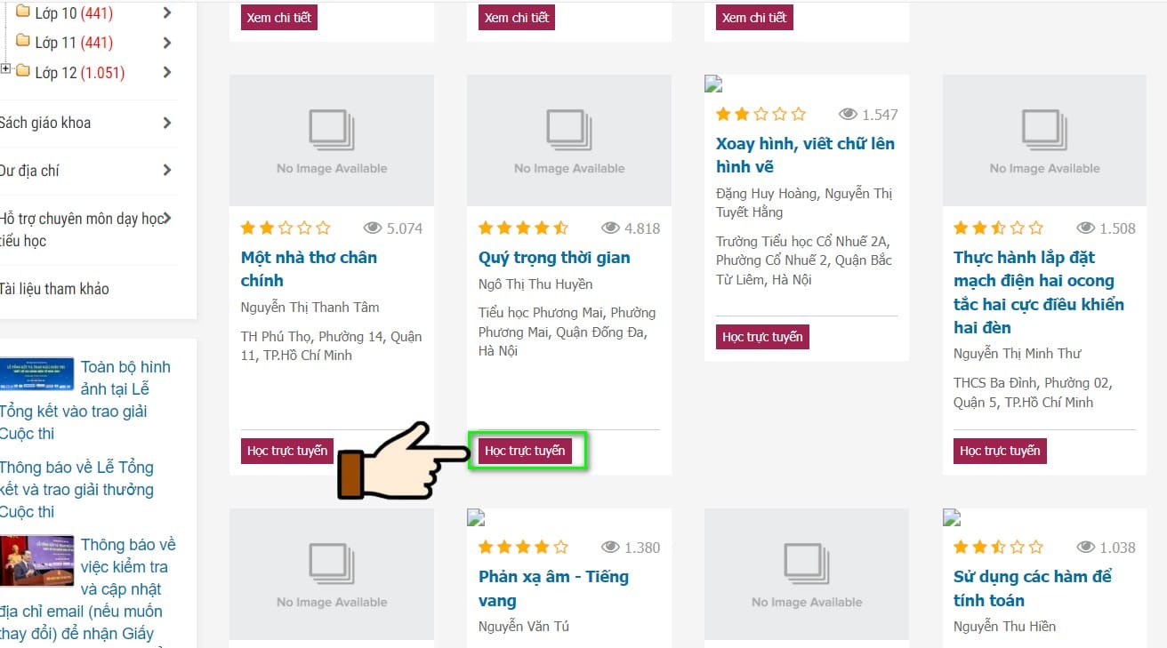Viewport: 1167px width, 648px height.
Task: Click the highlighted Học trực tuyến under Quý trọng thời gian
Action: tap(525, 451)
